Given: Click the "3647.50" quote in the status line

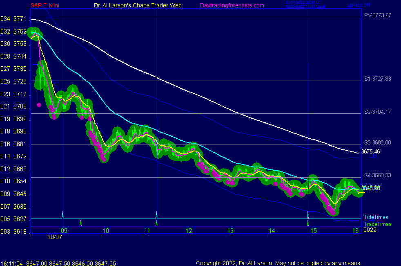Looking at the screenshot, I should tap(60, 264).
